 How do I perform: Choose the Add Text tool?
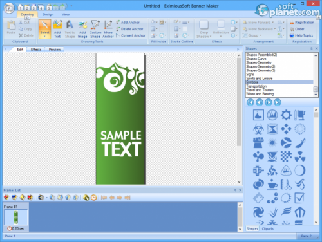tap(57, 29)
